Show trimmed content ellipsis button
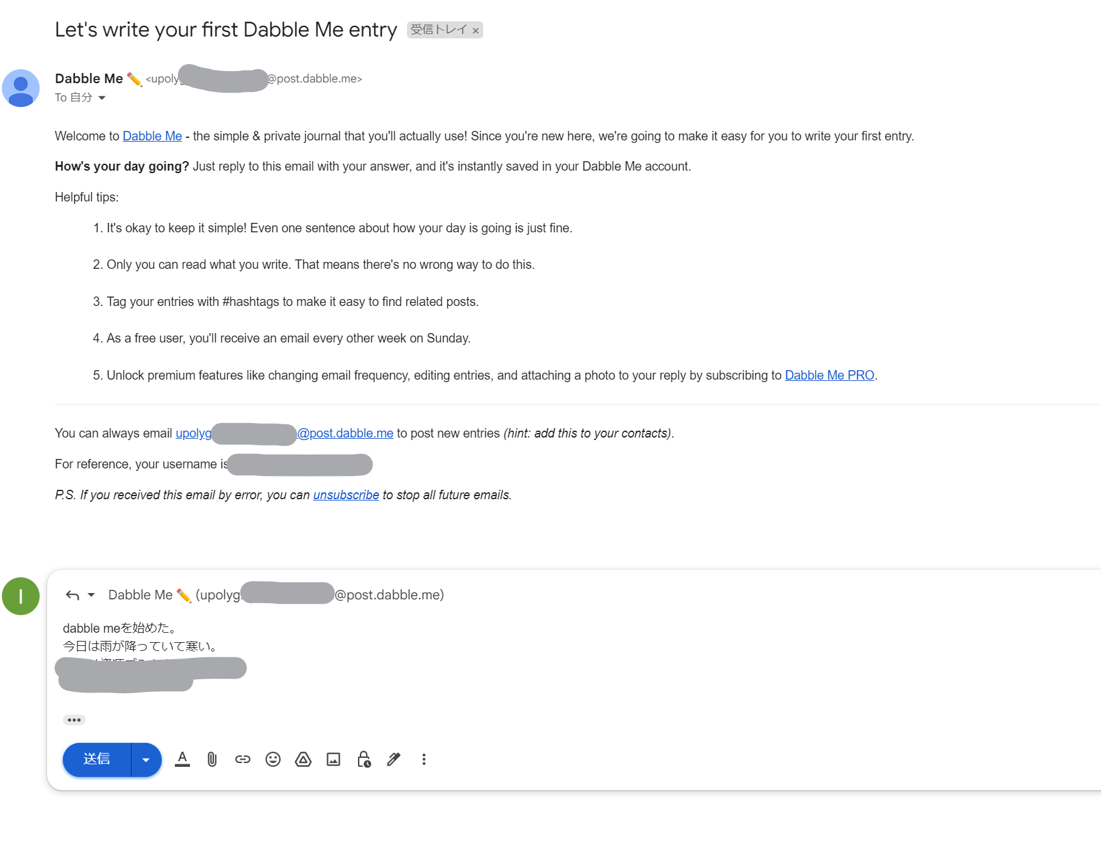This screenshot has height=843, width=1101. coord(74,720)
